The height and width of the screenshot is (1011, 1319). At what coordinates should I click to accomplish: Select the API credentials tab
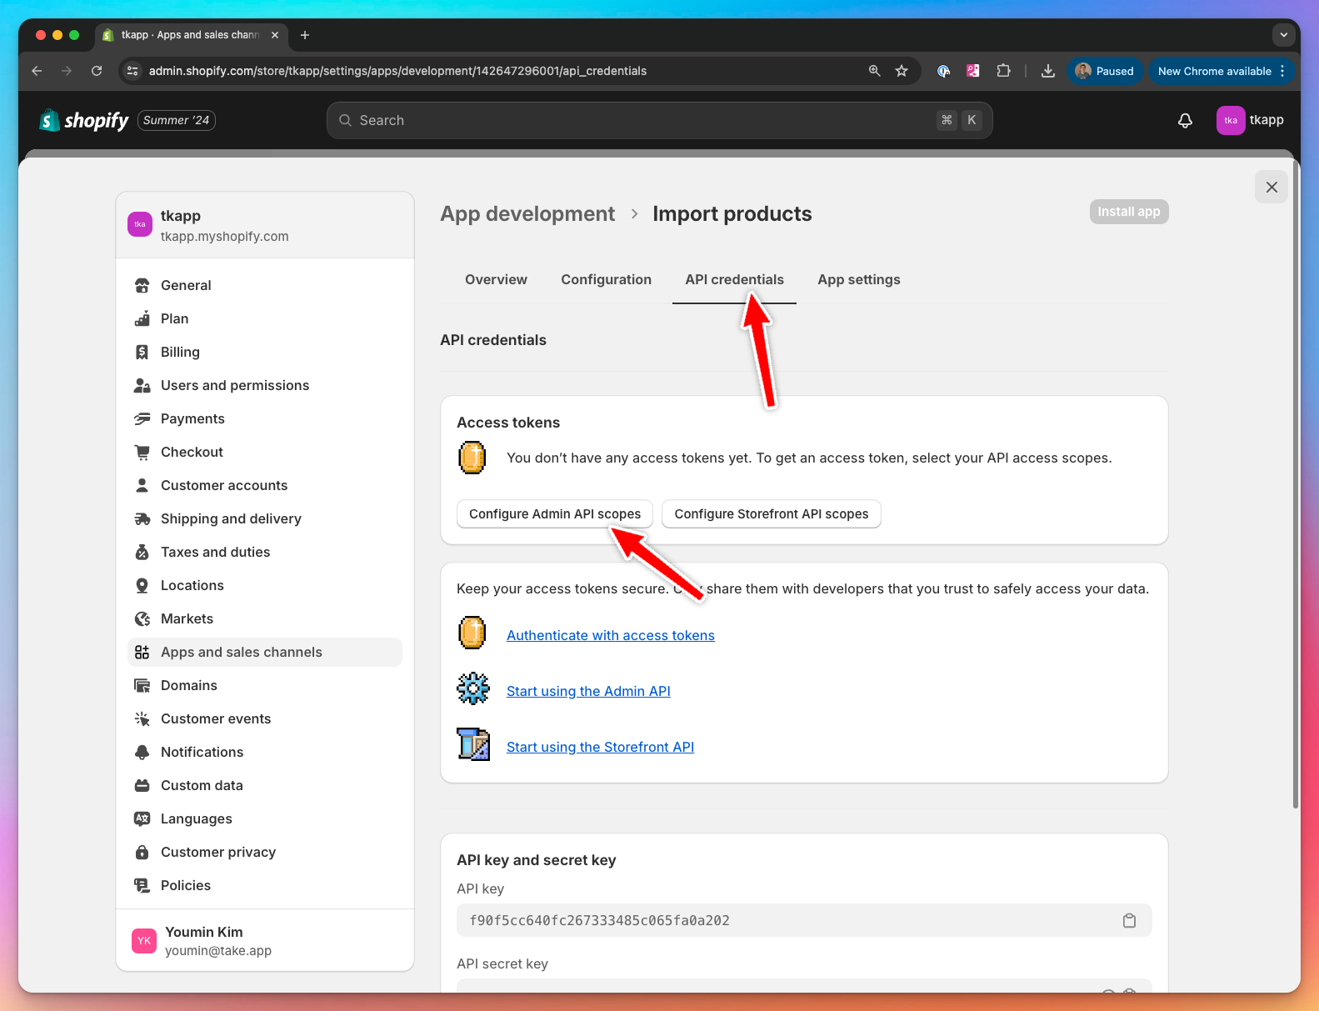coord(734,280)
